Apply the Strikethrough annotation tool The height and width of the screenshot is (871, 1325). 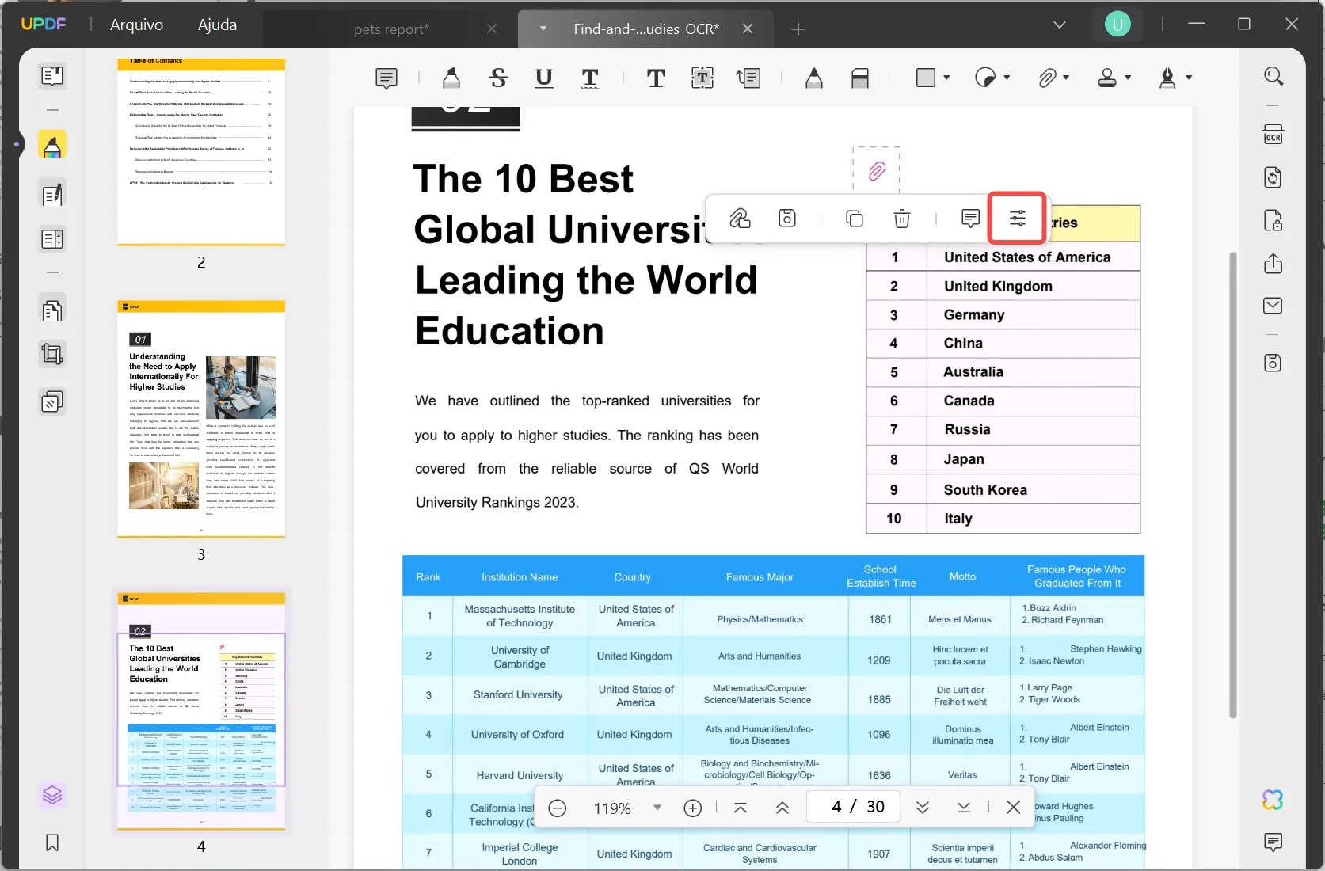click(x=497, y=78)
